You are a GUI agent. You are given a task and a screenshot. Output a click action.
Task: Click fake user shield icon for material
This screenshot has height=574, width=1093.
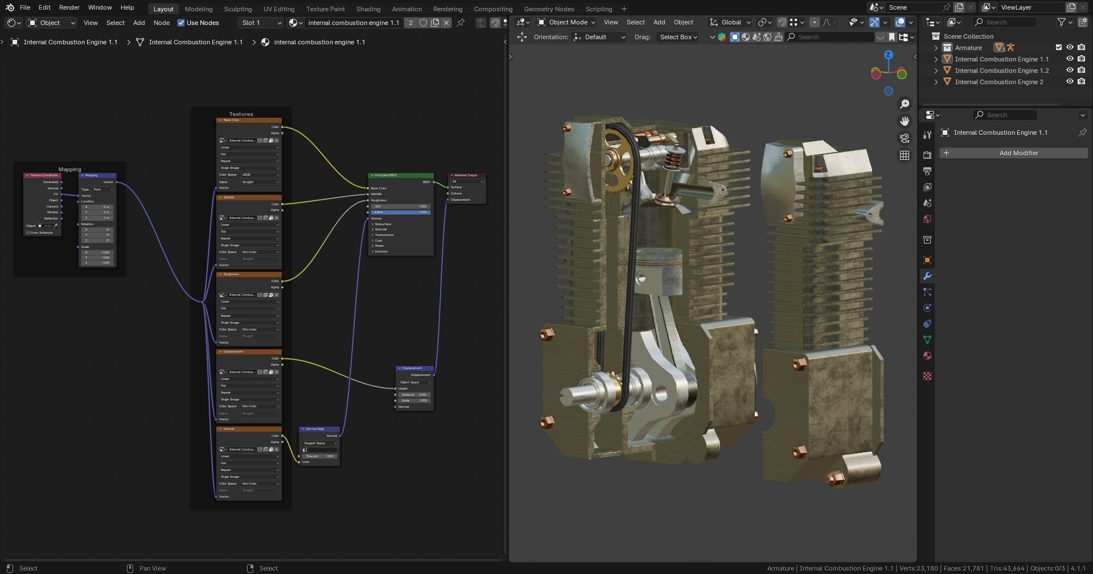click(x=423, y=23)
